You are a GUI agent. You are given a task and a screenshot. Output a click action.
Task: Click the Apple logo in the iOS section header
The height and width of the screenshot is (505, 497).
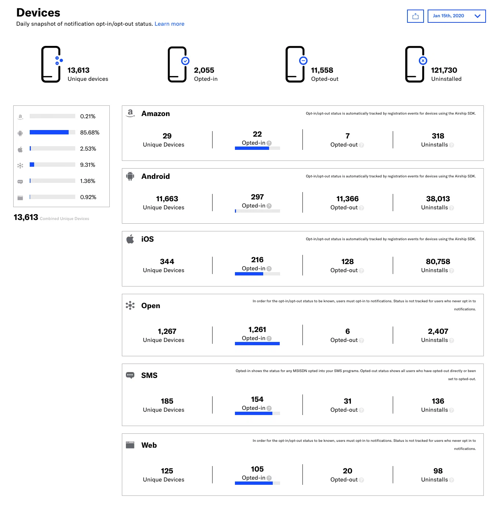point(130,239)
